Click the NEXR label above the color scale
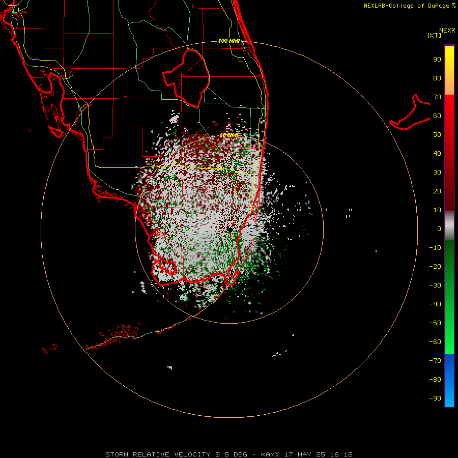Image resolution: width=458 pixels, height=458 pixels. [447, 31]
